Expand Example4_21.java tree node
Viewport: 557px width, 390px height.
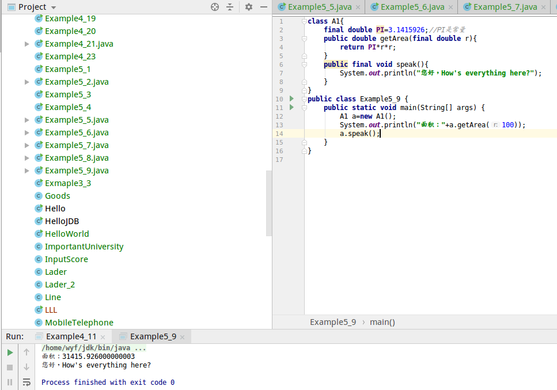pos(26,44)
